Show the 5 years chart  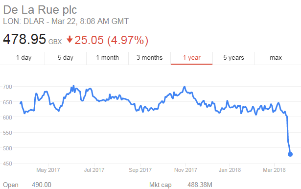point(233,58)
